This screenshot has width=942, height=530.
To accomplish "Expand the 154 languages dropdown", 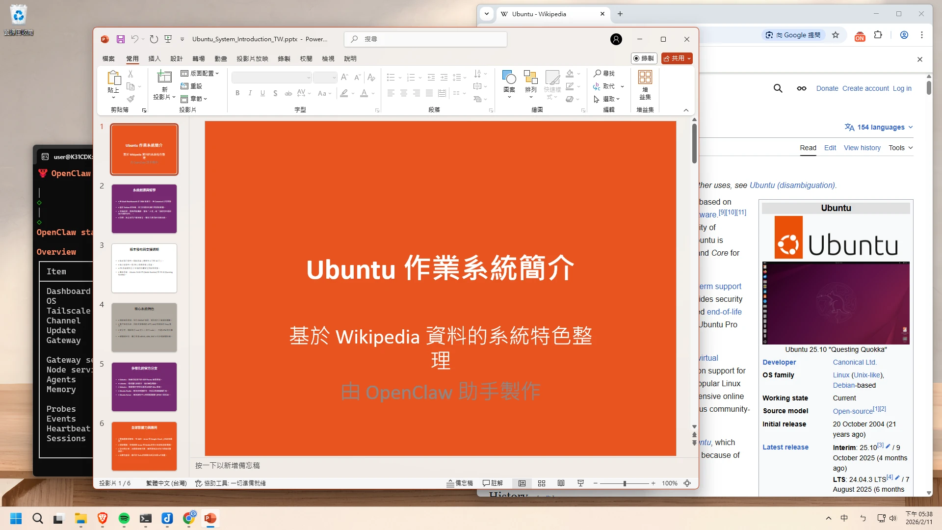I will tap(879, 127).
